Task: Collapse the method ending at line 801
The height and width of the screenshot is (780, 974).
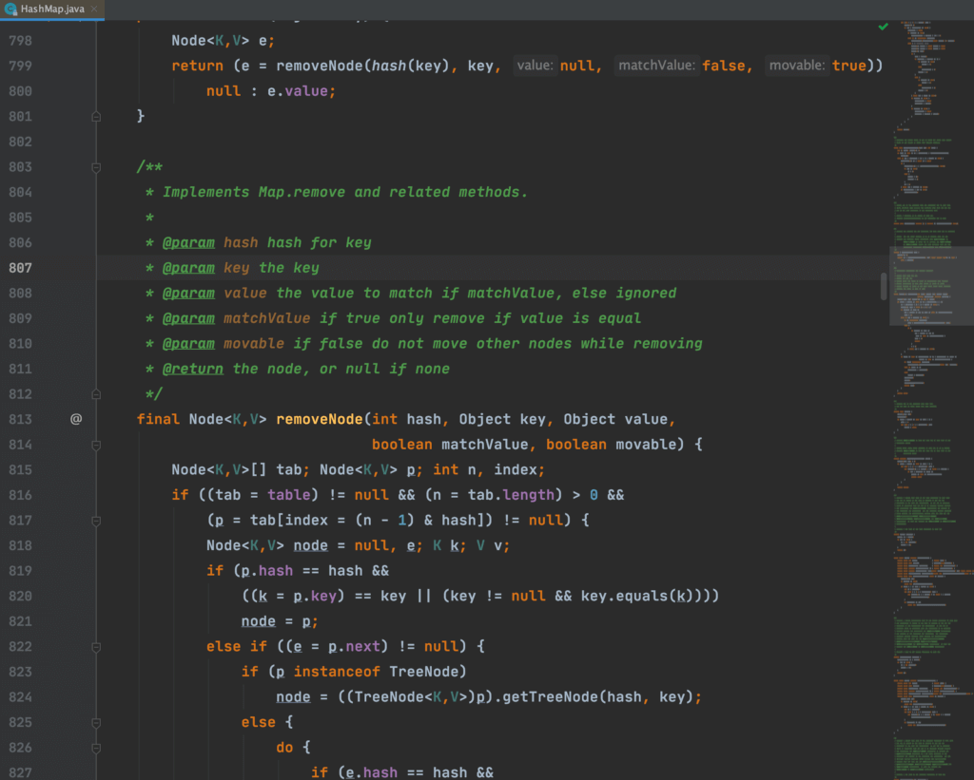Action: tap(96, 116)
